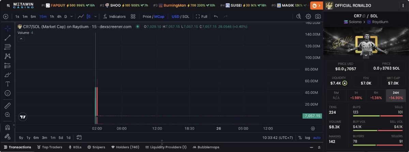Select the crosshair cursor tool
This screenshot has height=152, width=409.
pos(7,29)
